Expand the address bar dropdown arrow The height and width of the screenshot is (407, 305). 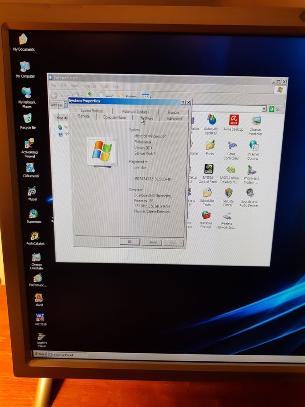point(264,109)
